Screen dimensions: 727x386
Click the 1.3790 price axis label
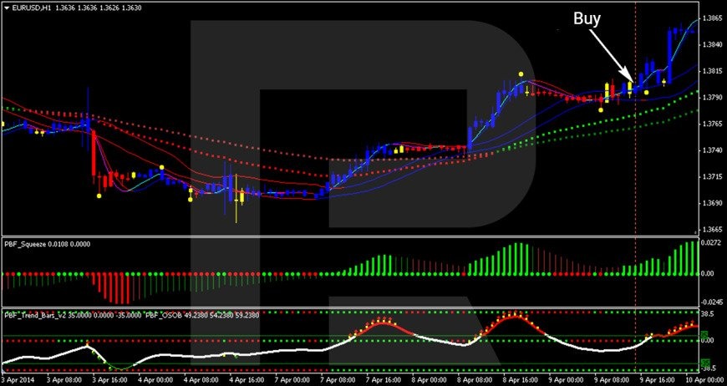[x=712, y=98]
